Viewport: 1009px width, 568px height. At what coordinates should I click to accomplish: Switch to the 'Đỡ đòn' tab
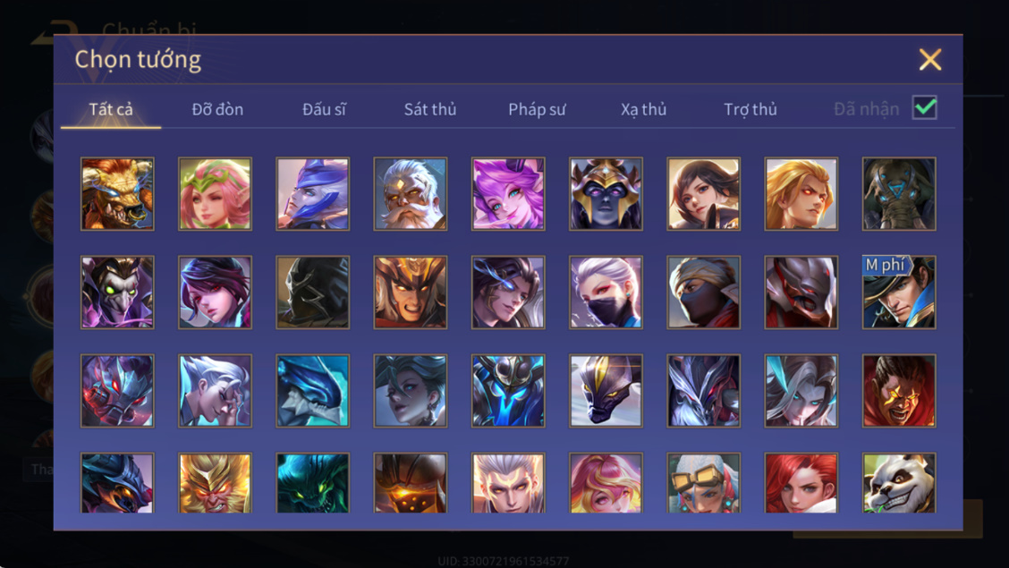(x=217, y=109)
